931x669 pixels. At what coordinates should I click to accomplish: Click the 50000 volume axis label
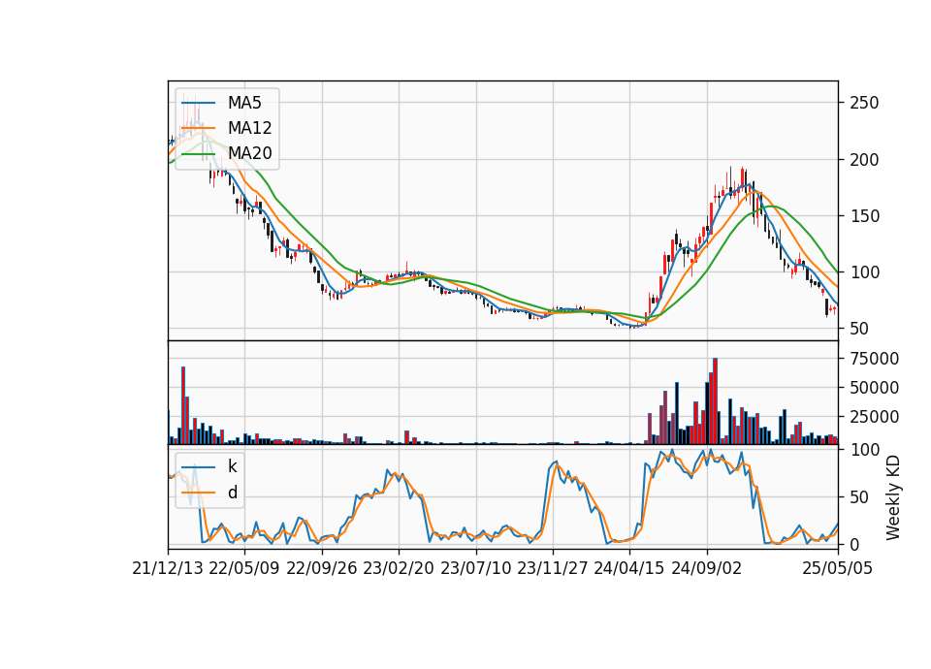pyautogui.click(x=874, y=388)
